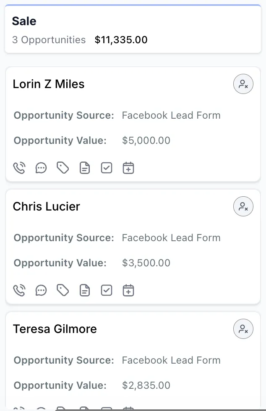Open messages for Lorin Z Miles
The height and width of the screenshot is (411, 266).
tap(41, 168)
